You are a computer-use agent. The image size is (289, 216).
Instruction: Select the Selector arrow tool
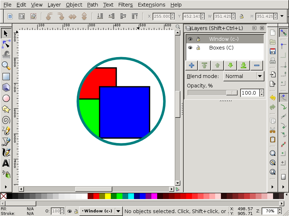point(6,34)
